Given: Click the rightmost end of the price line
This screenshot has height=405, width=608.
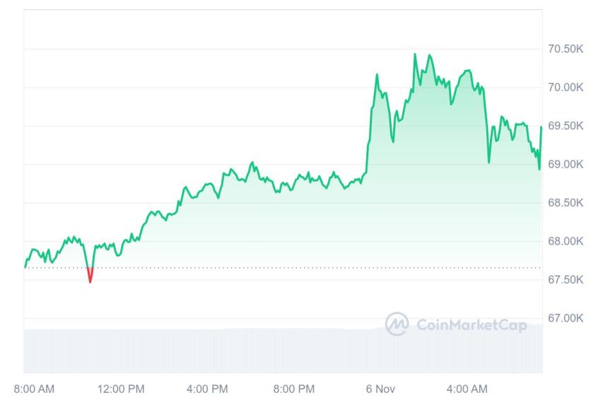Looking at the screenshot, I should tap(542, 127).
